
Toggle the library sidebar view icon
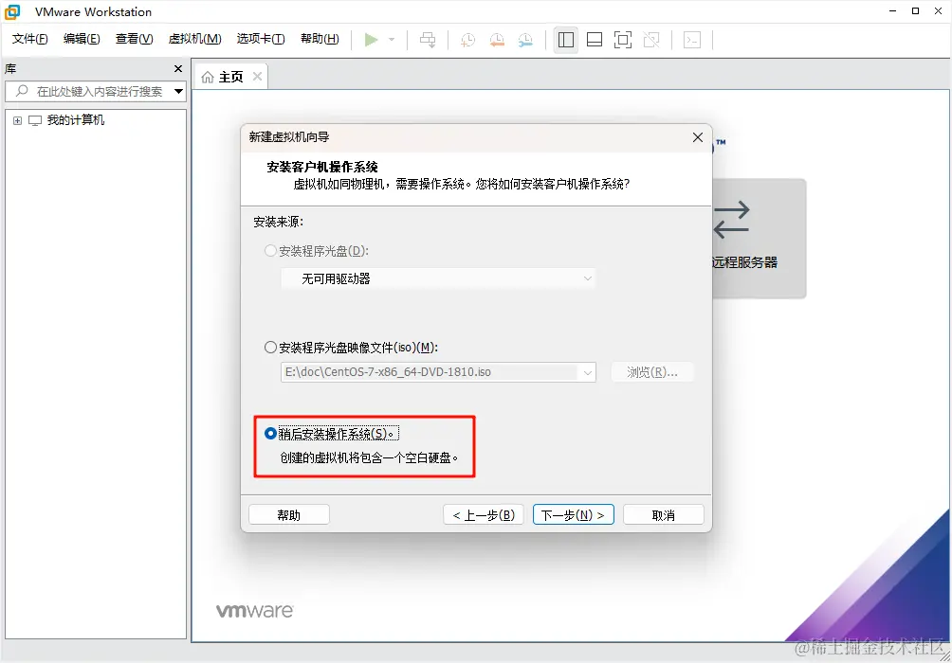point(566,40)
